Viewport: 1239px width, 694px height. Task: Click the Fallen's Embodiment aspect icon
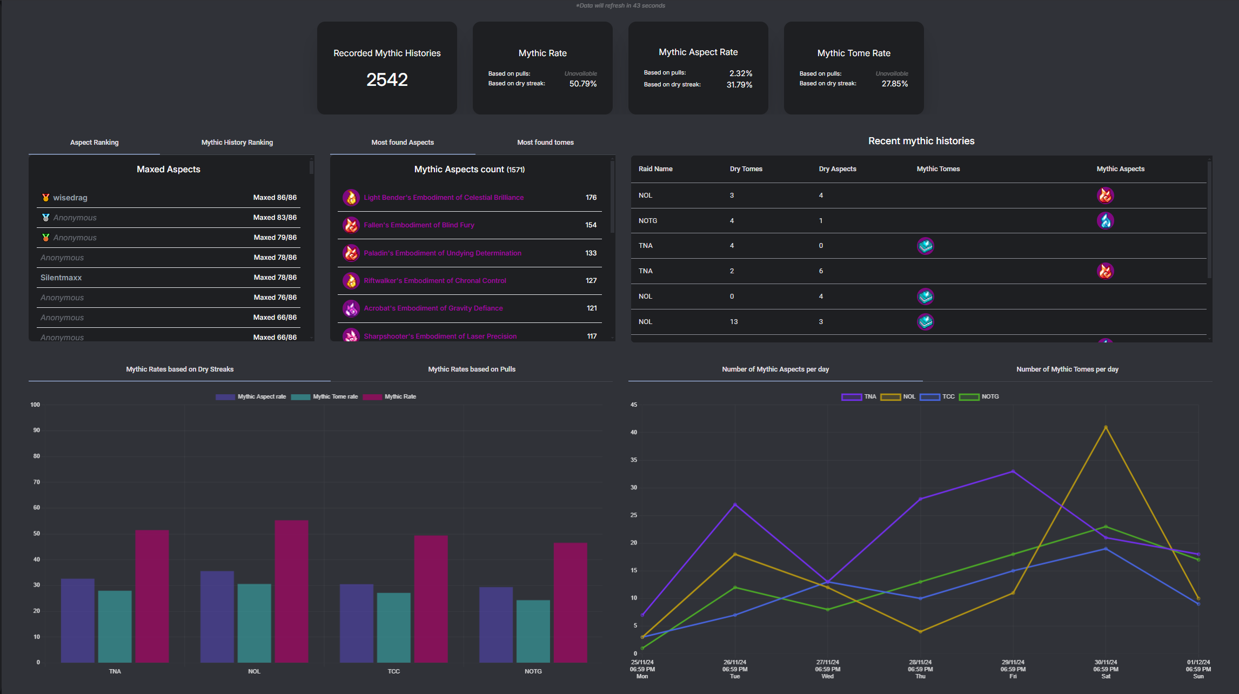tap(351, 225)
